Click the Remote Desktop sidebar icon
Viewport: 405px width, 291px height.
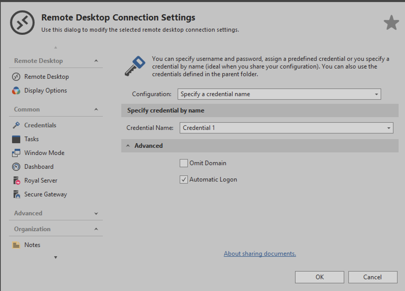pyautogui.click(x=16, y=77)
